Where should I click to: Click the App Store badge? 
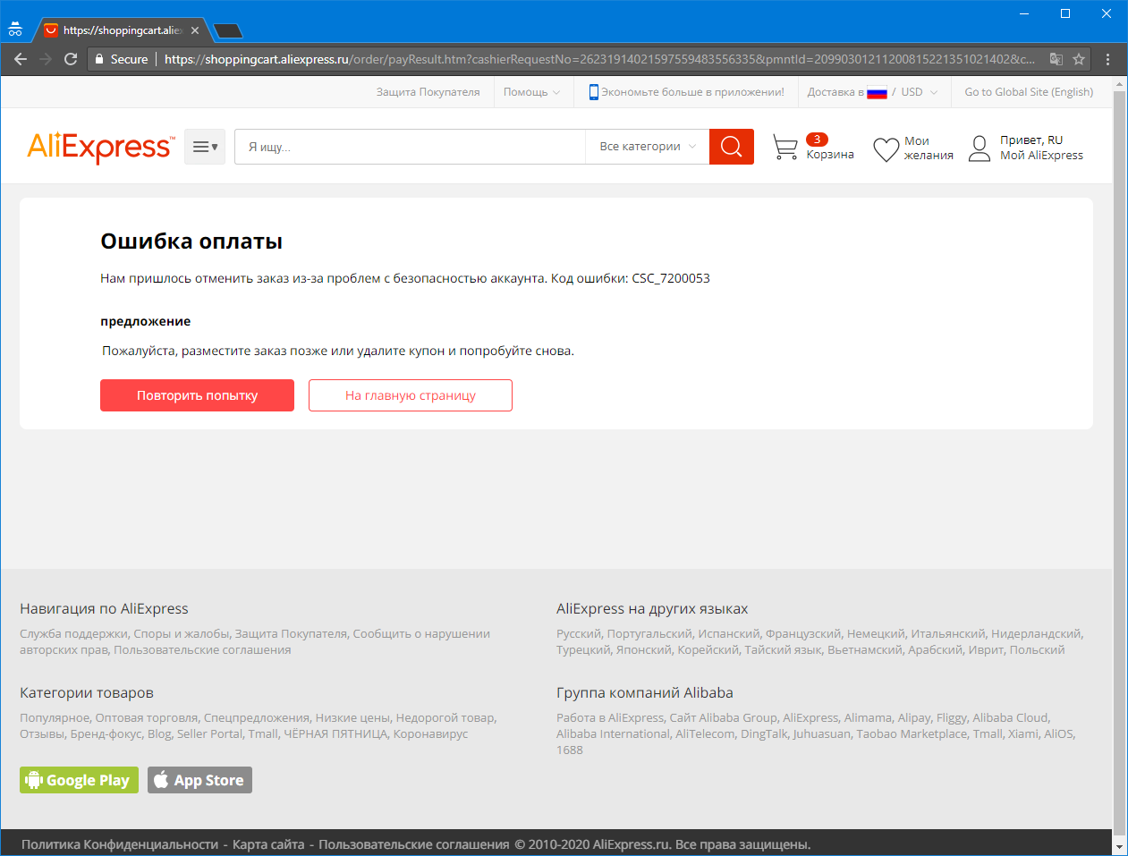(199, 780)
